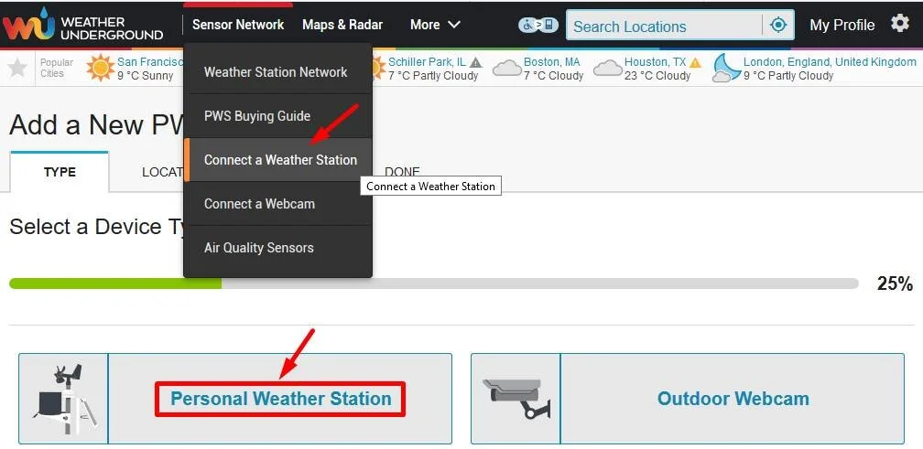Image resolution: width=923 pixels, height=449 pixels.
Task: Click the Houston alert triangle icon
Action: (x=695, y=62)
